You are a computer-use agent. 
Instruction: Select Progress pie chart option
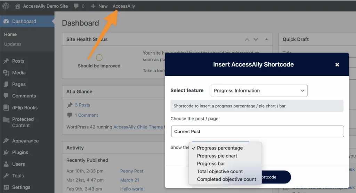coord(217,156)
